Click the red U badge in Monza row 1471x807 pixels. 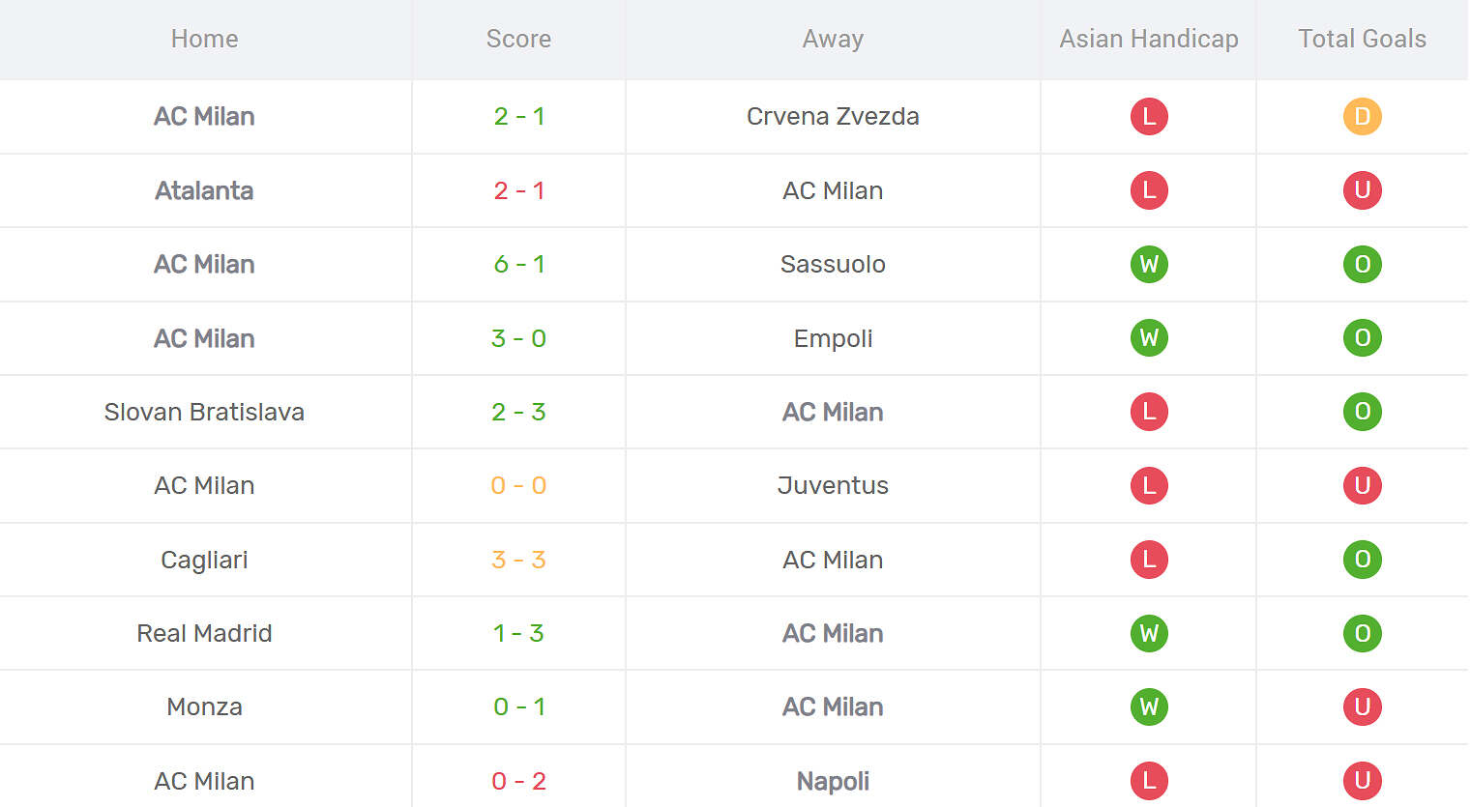tap(1362, 706)
